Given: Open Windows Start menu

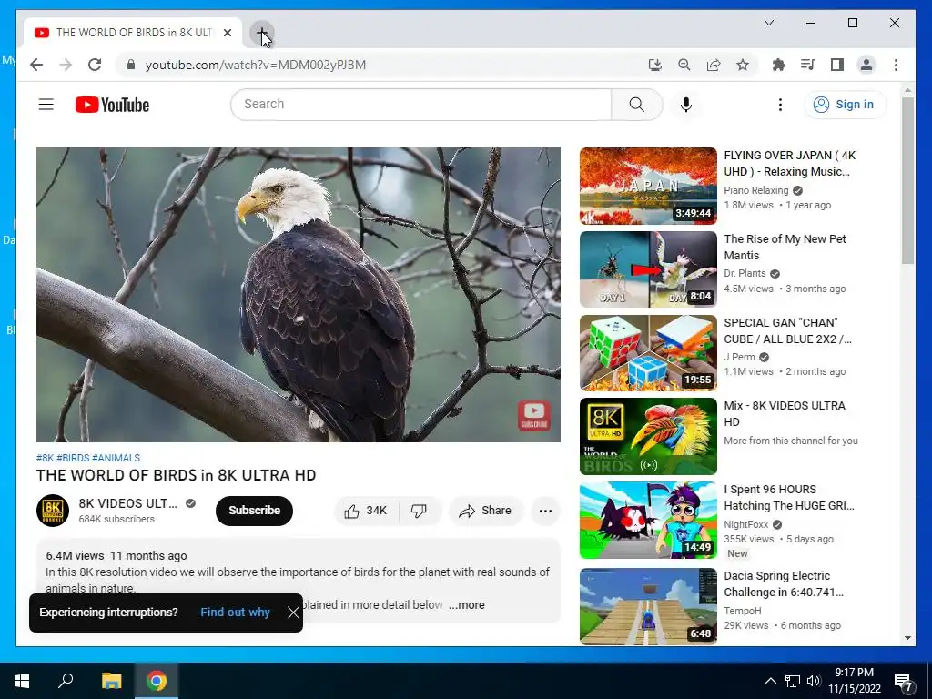Looking at the screenshot, I should click(x=22, y=681).
